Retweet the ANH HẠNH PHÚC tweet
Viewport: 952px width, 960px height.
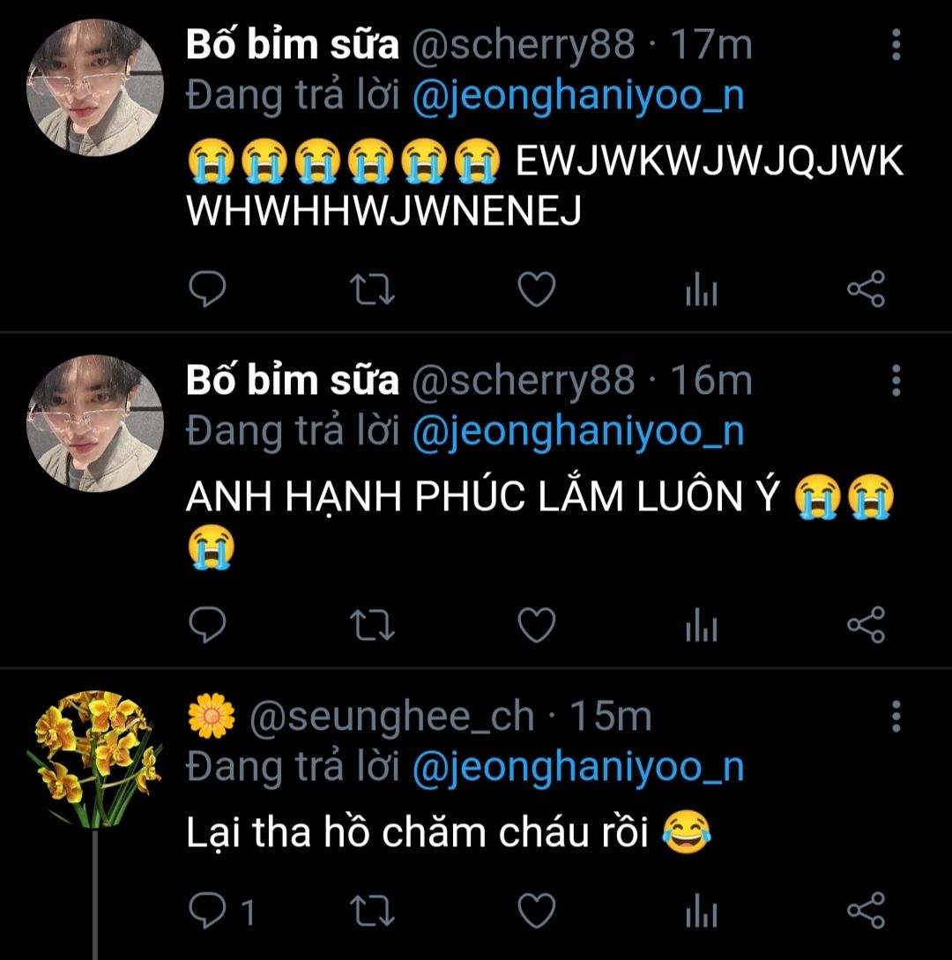click(372, 626)
